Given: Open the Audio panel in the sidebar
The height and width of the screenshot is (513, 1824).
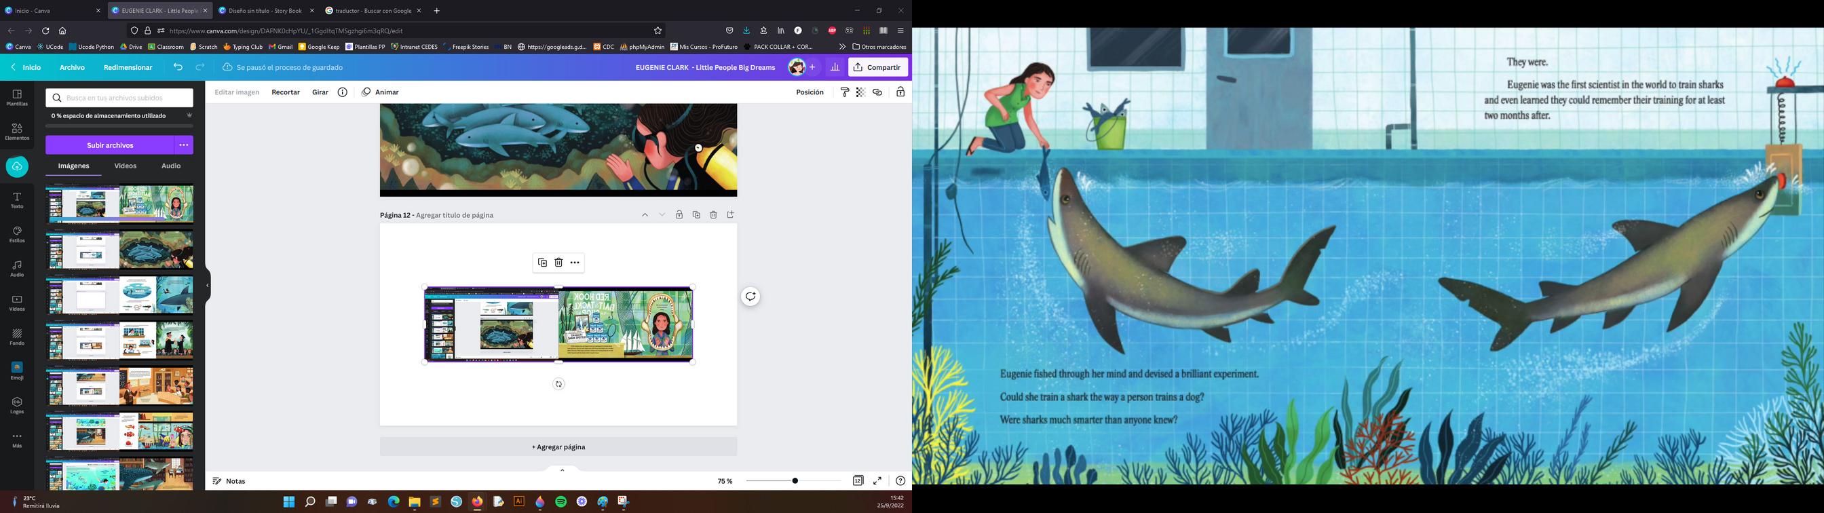Looking at the screenshot, I should [17, 269].
